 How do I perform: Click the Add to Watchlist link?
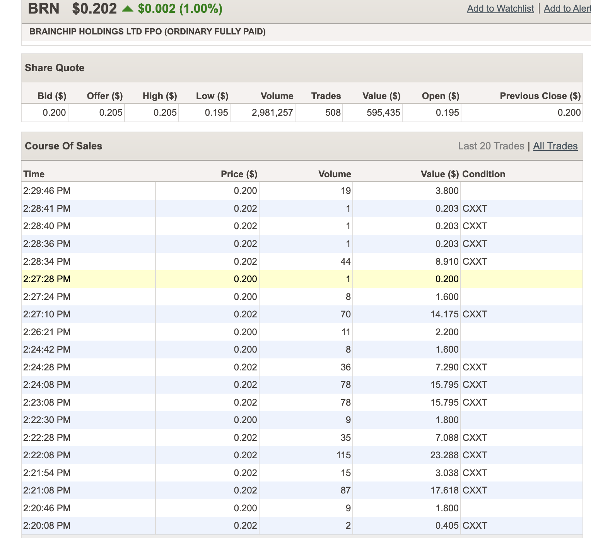tap(500, 9)
